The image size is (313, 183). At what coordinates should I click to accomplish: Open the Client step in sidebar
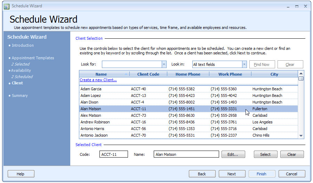[x=17, y=83]
